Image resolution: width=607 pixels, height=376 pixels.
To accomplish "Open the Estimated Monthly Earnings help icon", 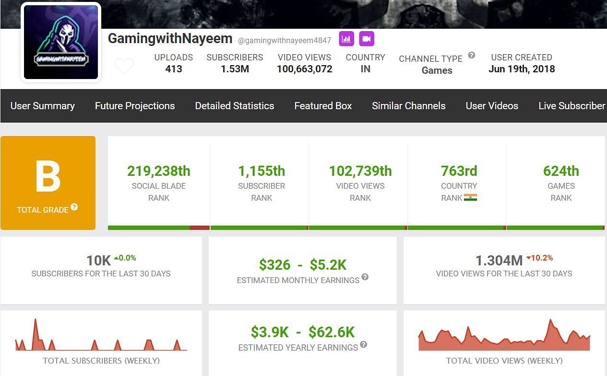I will pos(365,277).
